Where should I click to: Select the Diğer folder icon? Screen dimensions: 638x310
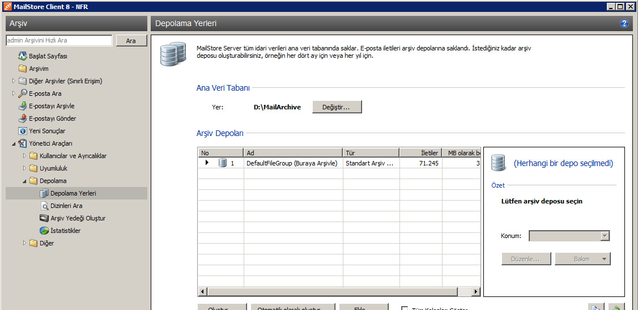[x=33, y=243]
